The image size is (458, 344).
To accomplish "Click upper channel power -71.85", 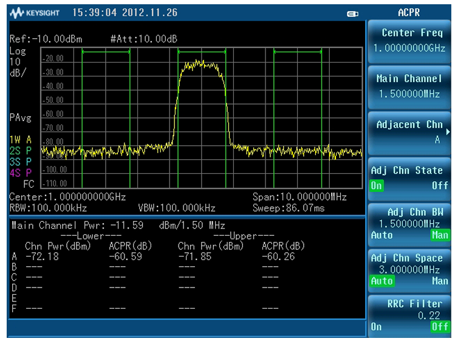I will click(195, 256).
